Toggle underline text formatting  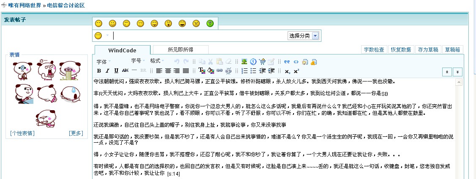[116, 71]
